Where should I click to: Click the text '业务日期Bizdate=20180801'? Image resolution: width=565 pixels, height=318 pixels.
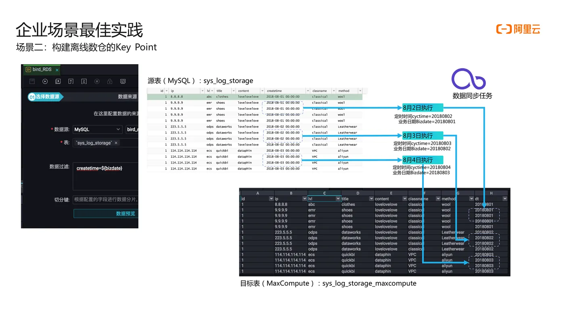coord(427,121)
